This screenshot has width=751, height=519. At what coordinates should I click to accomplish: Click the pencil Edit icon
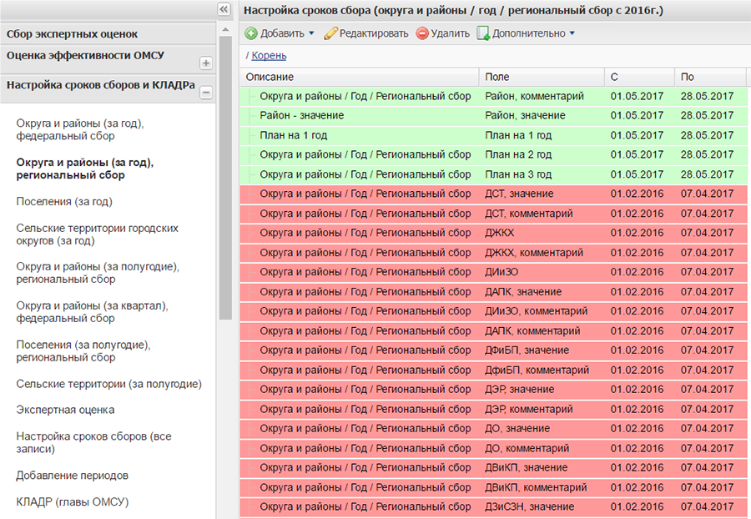pos(330,34)
